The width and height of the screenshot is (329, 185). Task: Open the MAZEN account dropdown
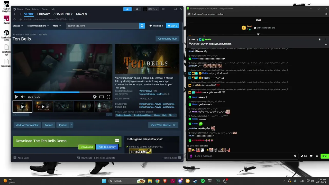coord(150,9)
